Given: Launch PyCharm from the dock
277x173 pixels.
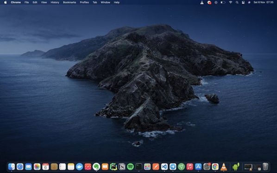Looking at the screenshot, I should 113,167.
